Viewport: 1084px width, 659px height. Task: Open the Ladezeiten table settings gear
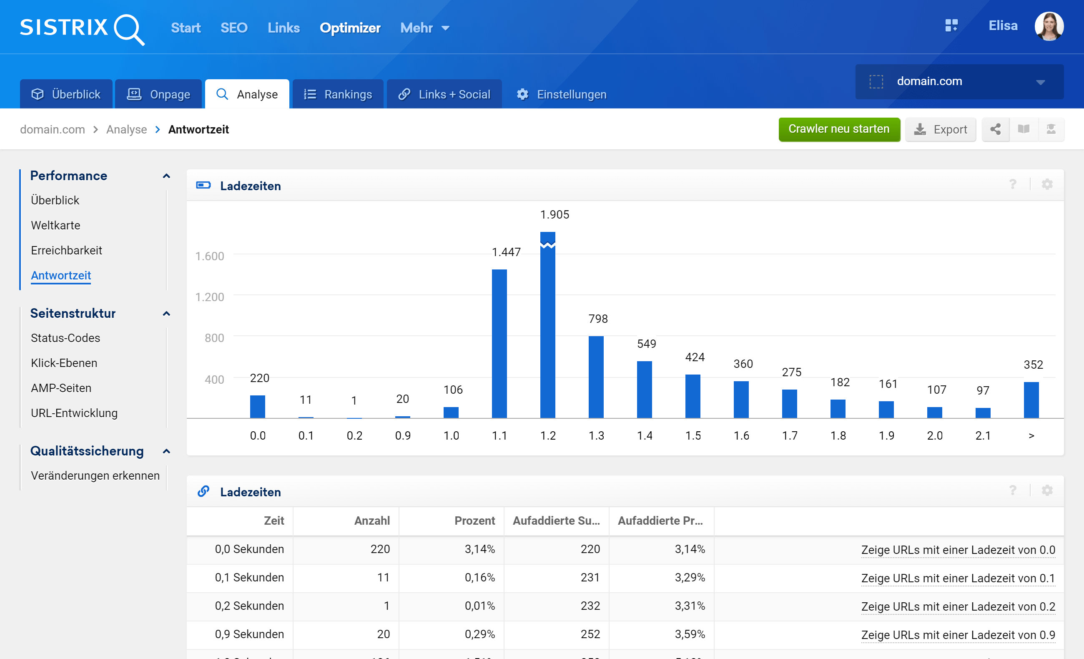(x=1047, y=491)
